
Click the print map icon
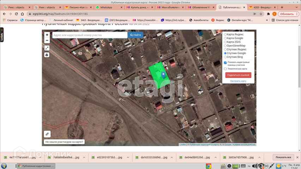[47, 55]
